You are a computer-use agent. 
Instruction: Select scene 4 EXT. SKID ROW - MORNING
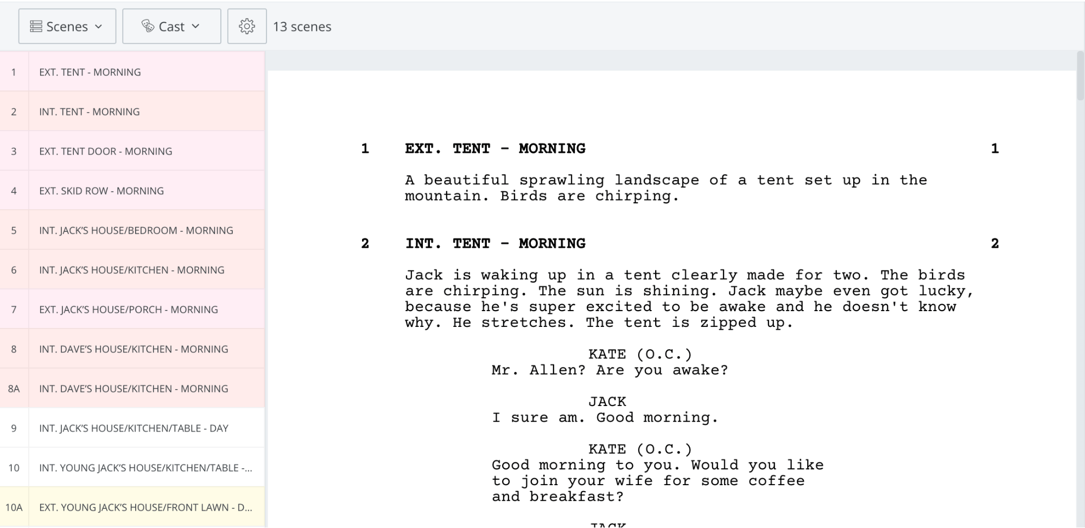tap(132, 190)
